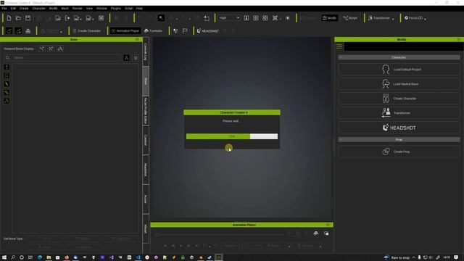
Task: Collapse the Prop section header
Action: 399,139
